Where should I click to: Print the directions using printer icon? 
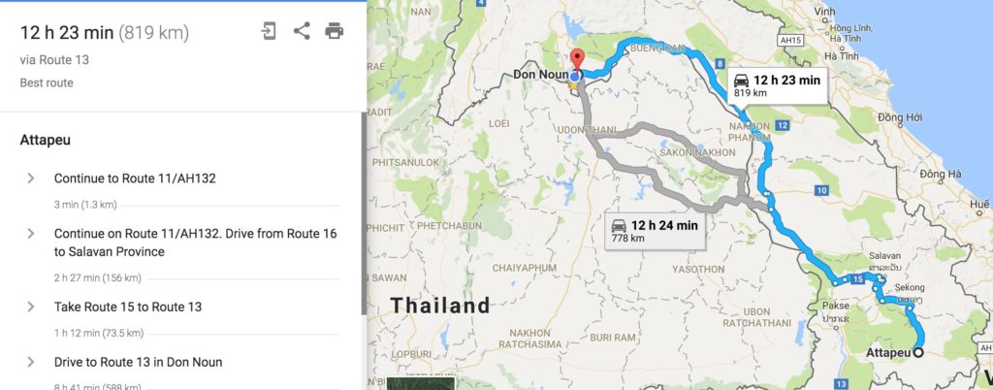point(334,31)
